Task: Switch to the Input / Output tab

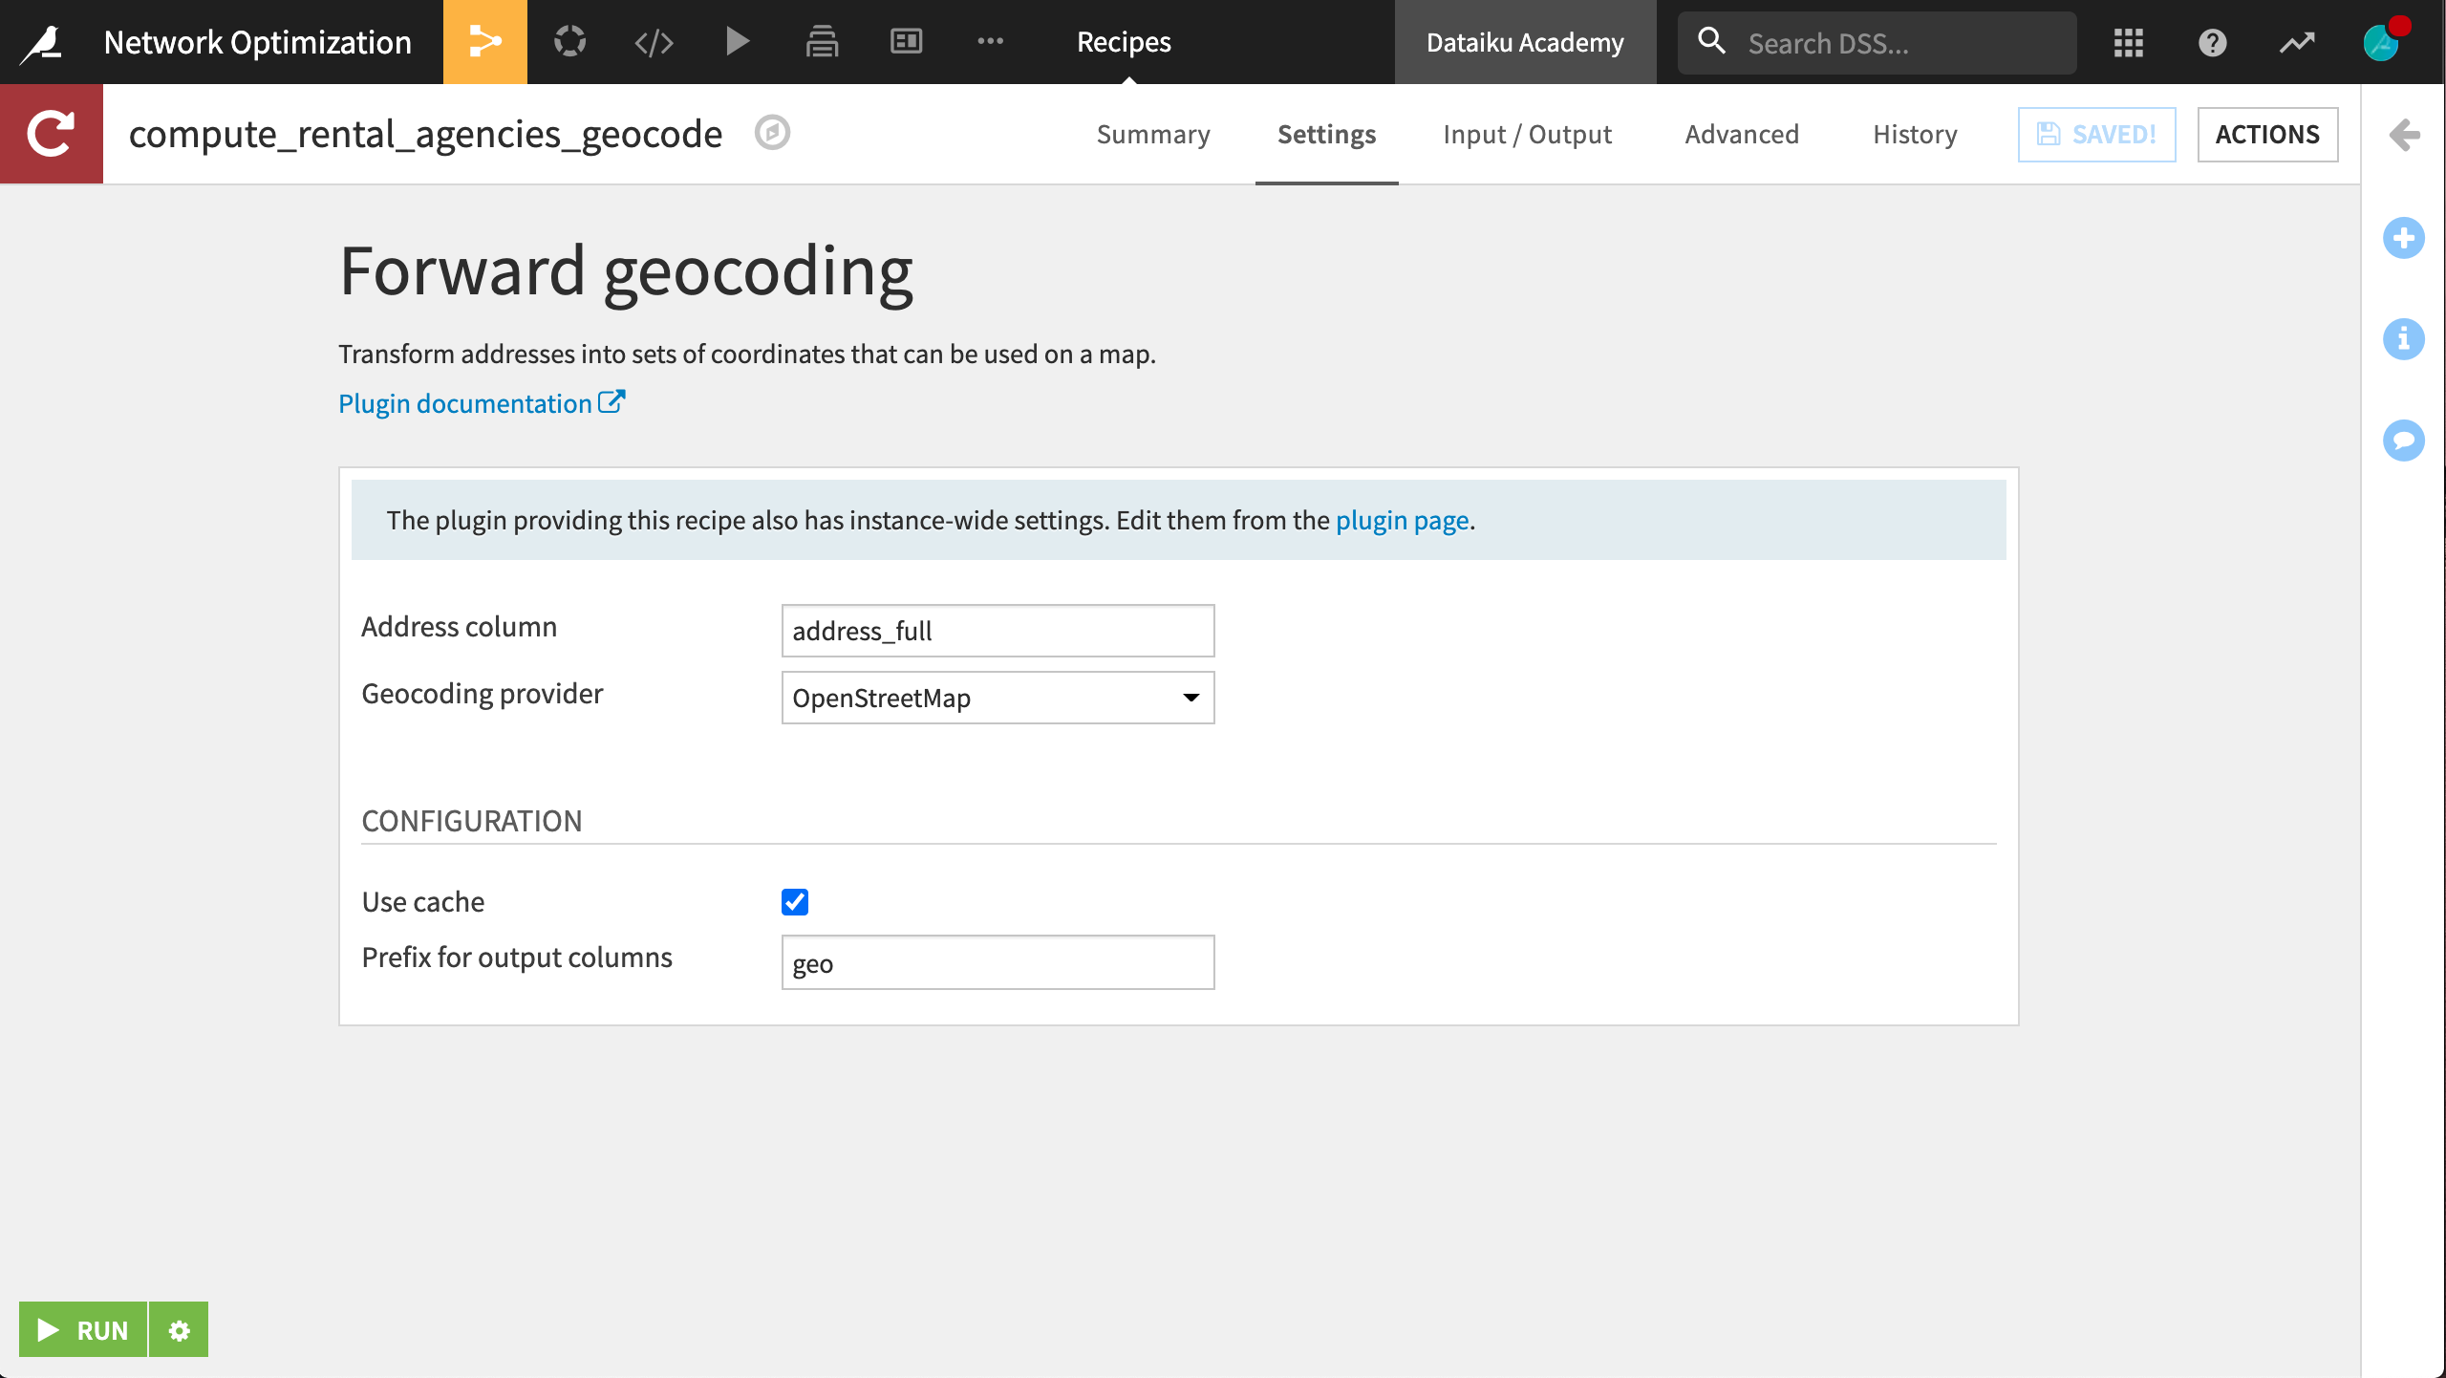Action: (x=1526, y=134)
